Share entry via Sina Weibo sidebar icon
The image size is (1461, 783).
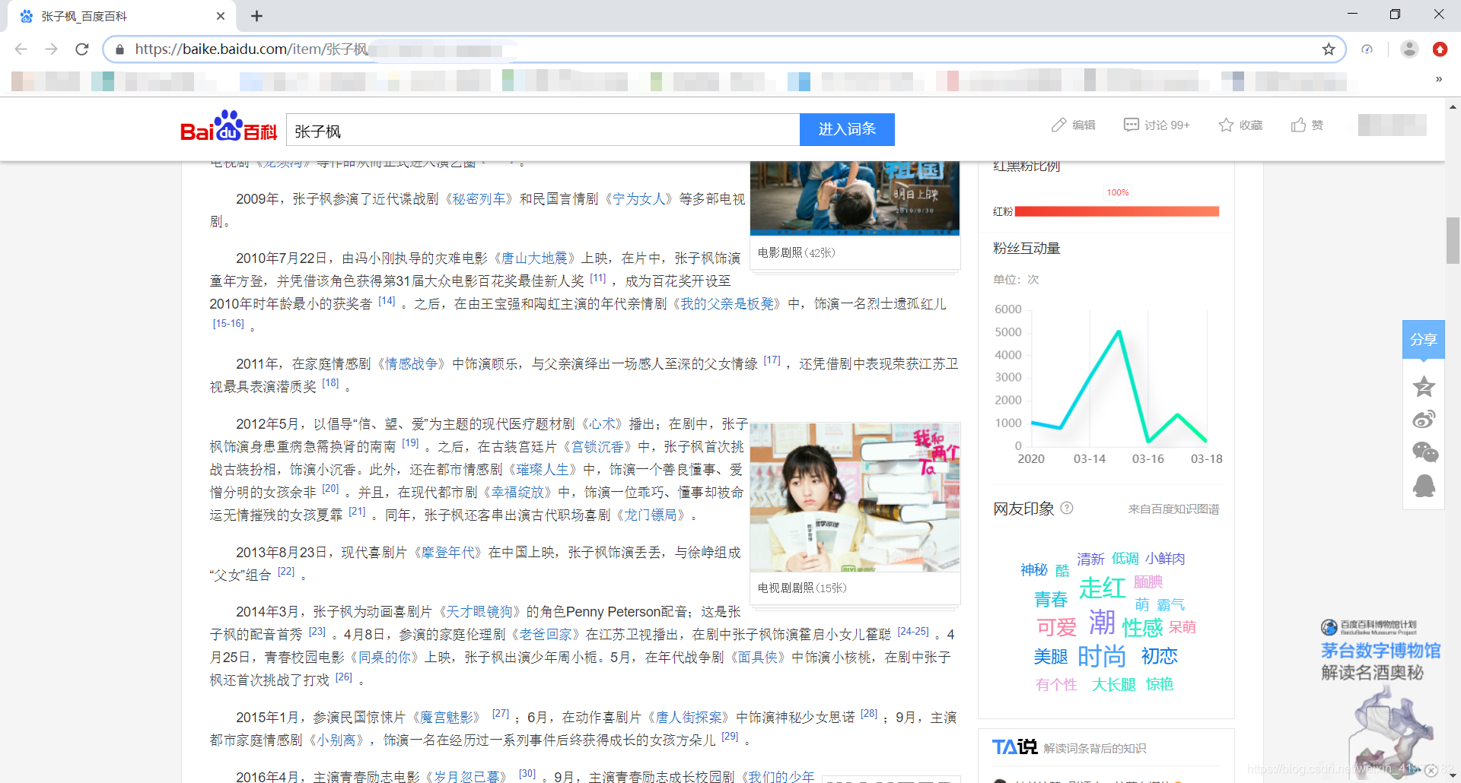coord(1424,418)
